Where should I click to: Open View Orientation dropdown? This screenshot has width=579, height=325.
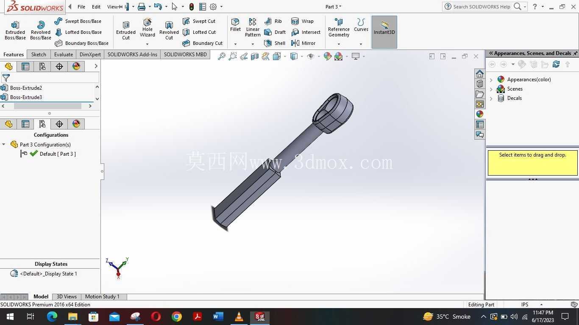click(x=285, y=56)
